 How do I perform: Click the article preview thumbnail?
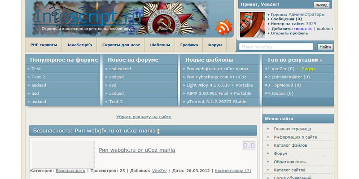tap(62, 154)
